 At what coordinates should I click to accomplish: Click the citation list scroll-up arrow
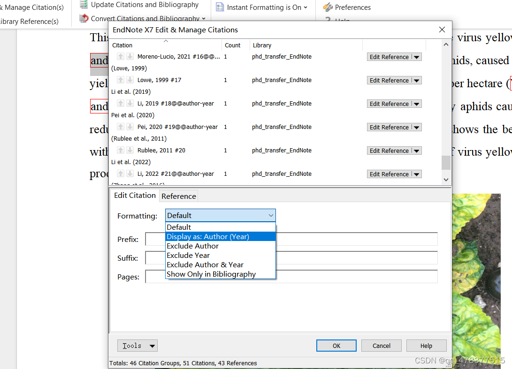pyautogui.click(x=446, y=45)
